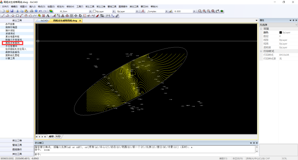Click the Zoom In magnifier icon
Image resolution: width=298 pixels, height=160 pixels.
click(x=204, y=11)
